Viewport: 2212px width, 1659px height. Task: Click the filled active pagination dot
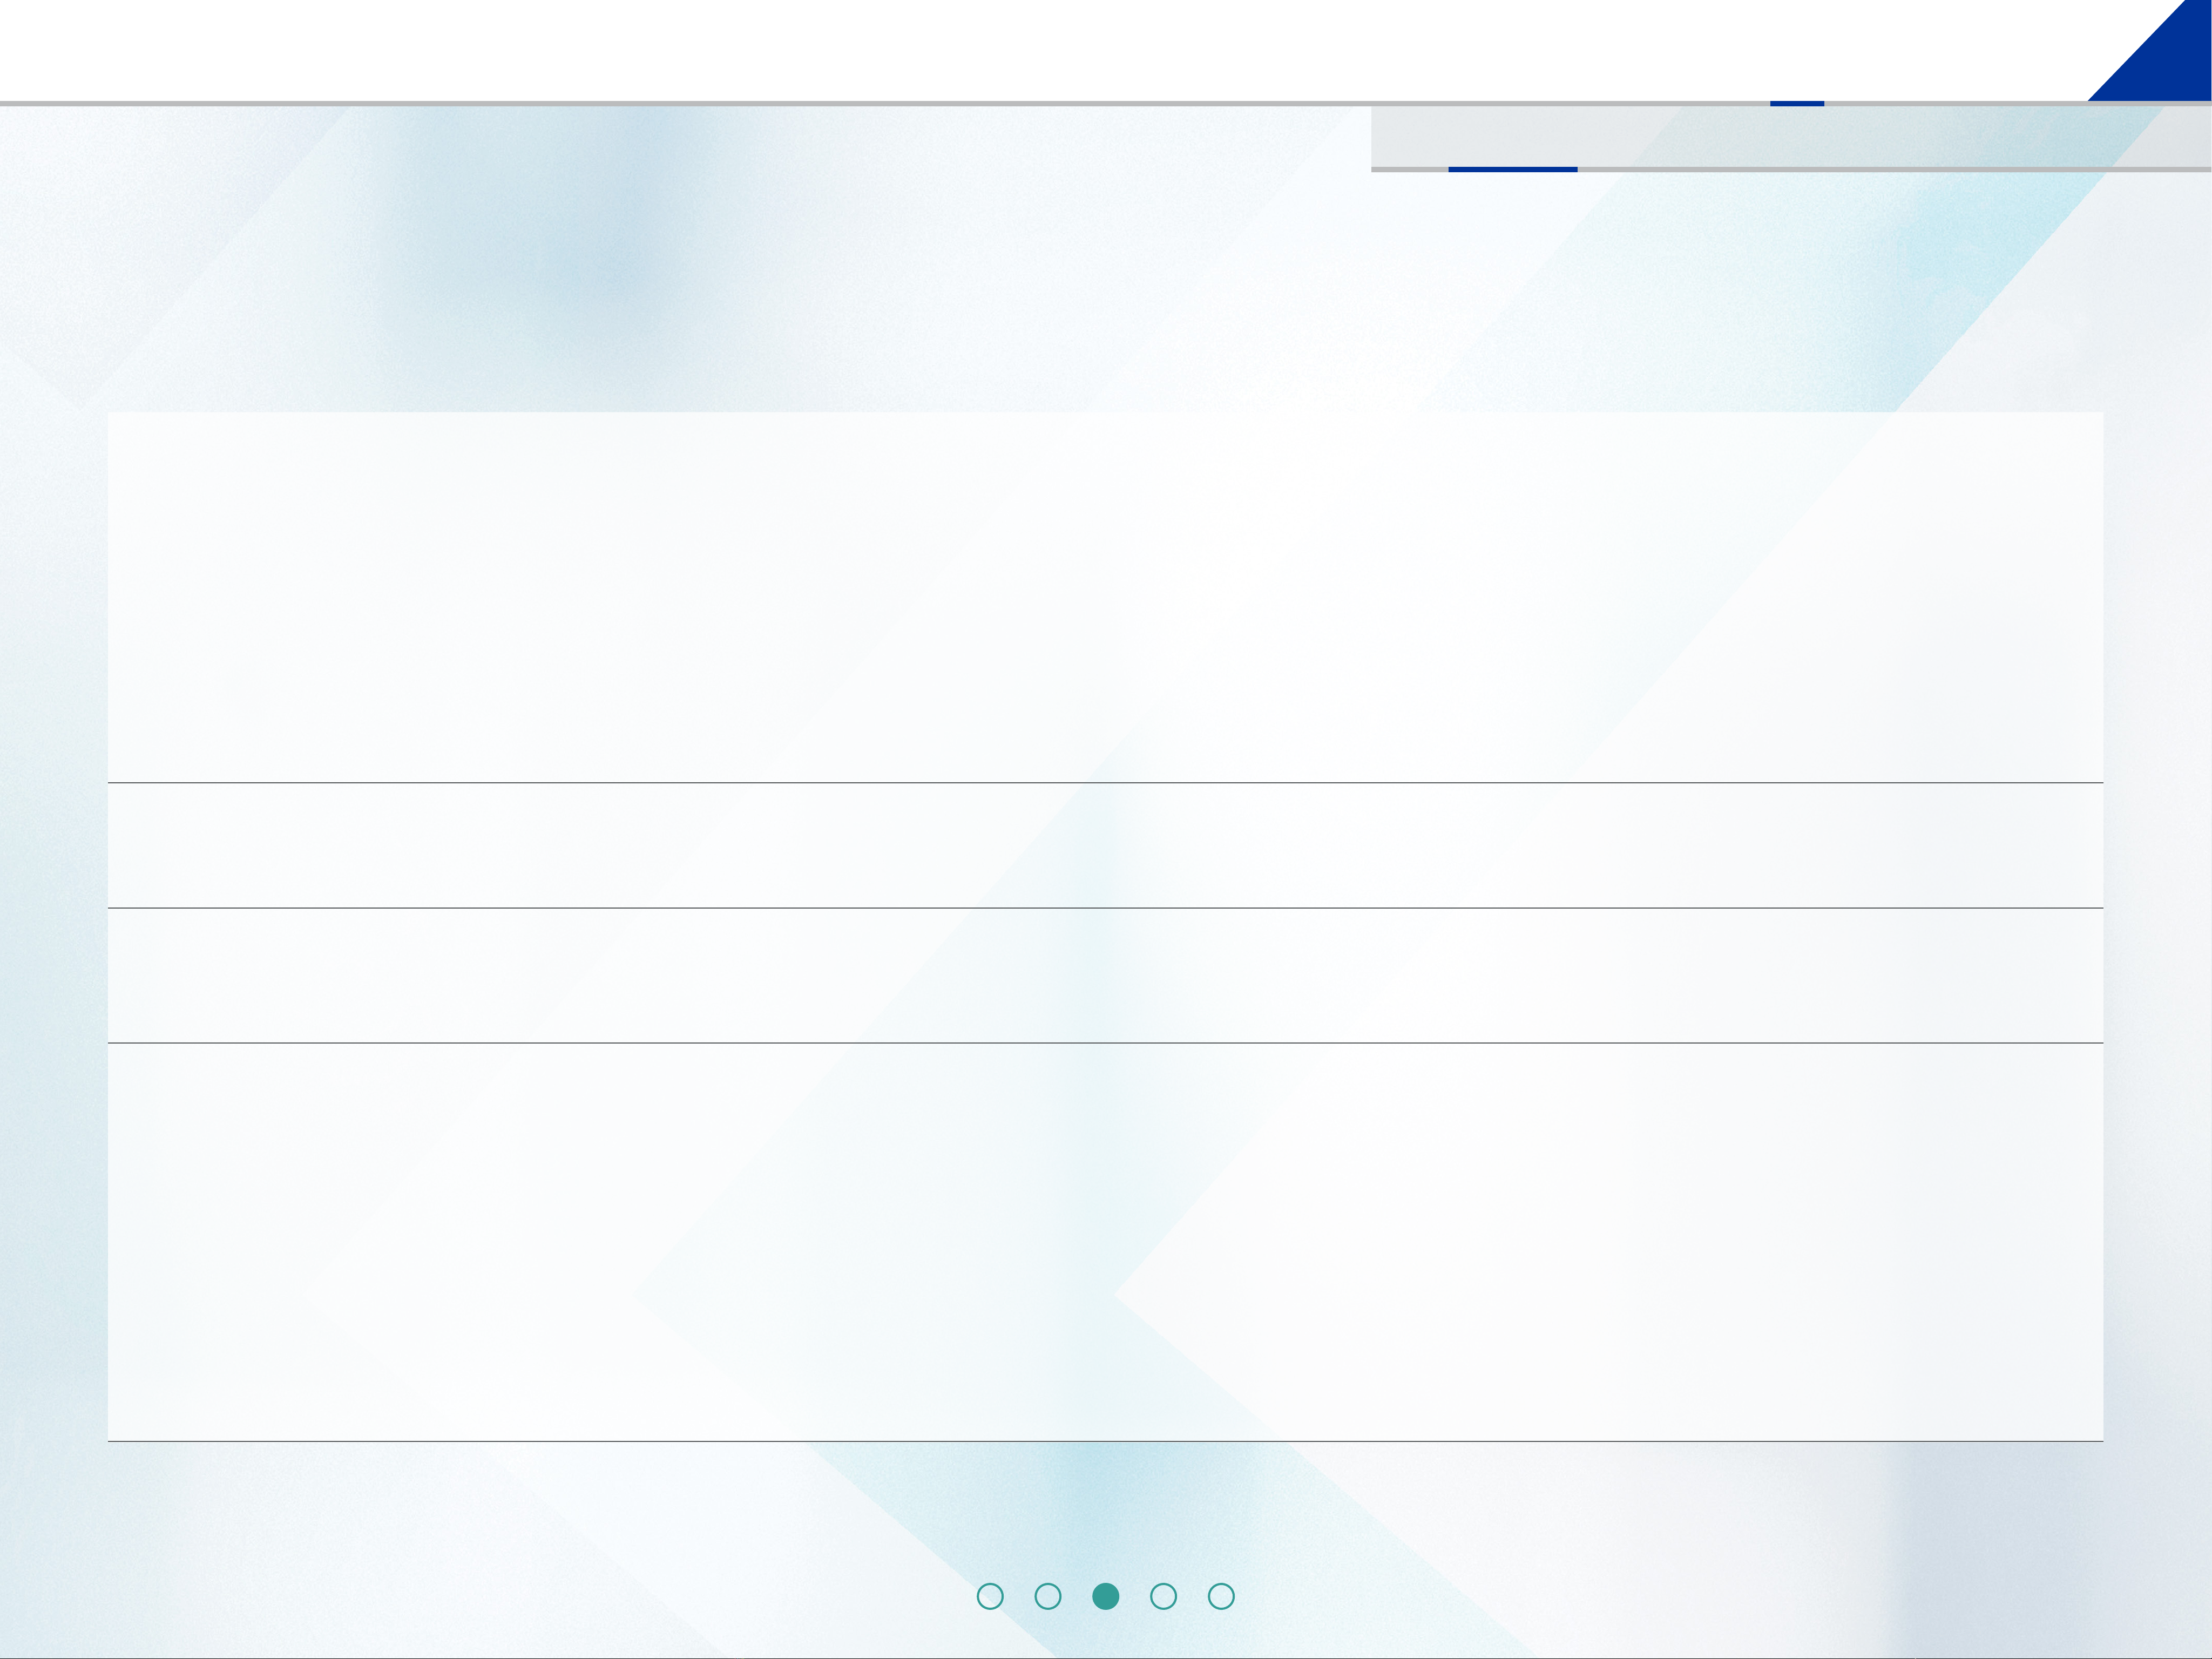(x=1106, y=1597)
